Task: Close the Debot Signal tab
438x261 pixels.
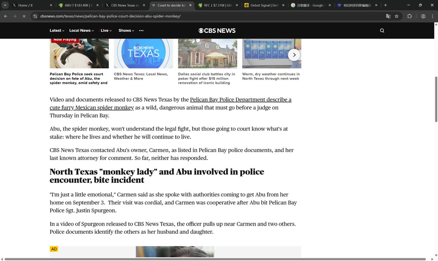Action: point(283,5)
